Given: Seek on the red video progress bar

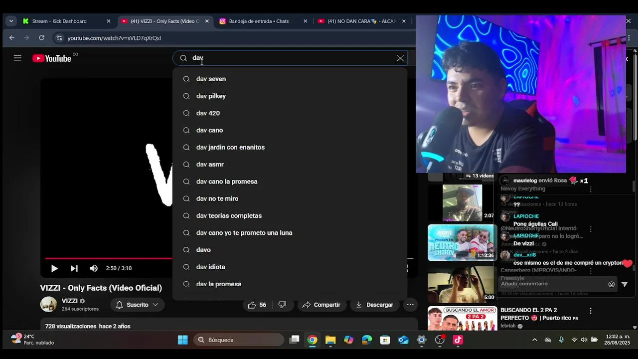Looking at the screenshot, I should click(x=109, y=258).
